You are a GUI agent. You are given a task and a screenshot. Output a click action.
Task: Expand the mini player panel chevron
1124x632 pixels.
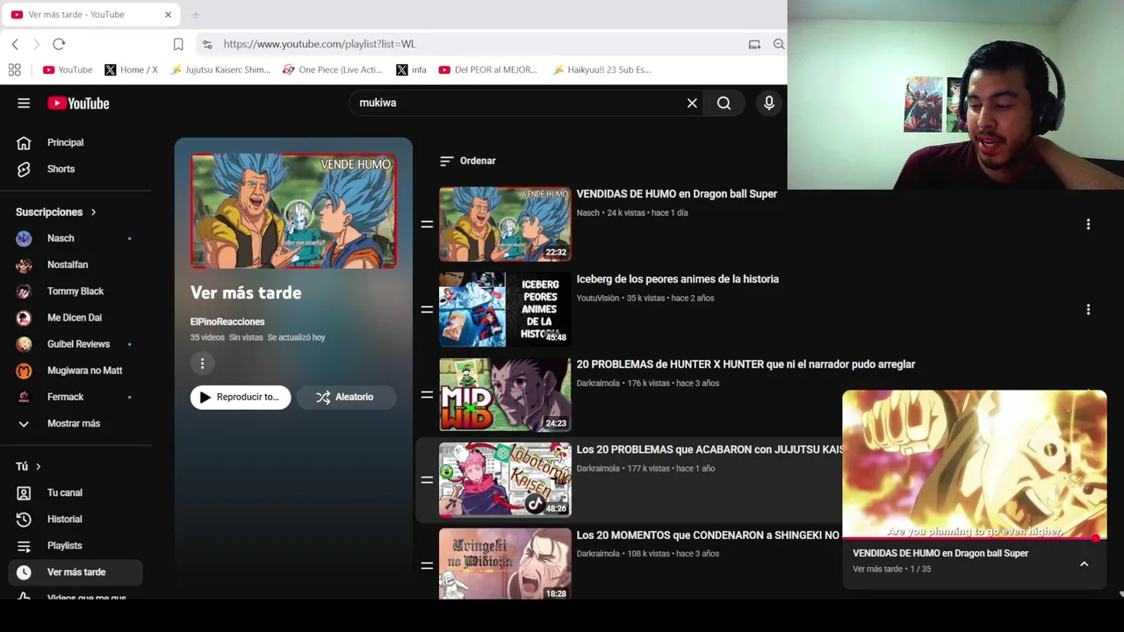(x=1084, y=564)
